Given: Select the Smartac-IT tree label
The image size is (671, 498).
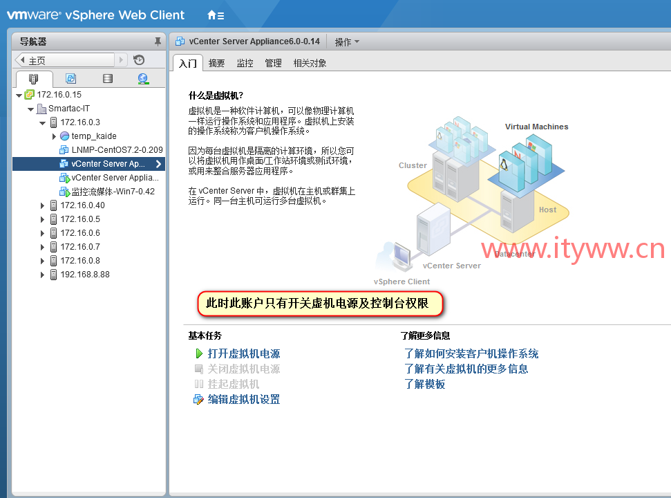Looking at the screenshot, I should pos(69,109).
